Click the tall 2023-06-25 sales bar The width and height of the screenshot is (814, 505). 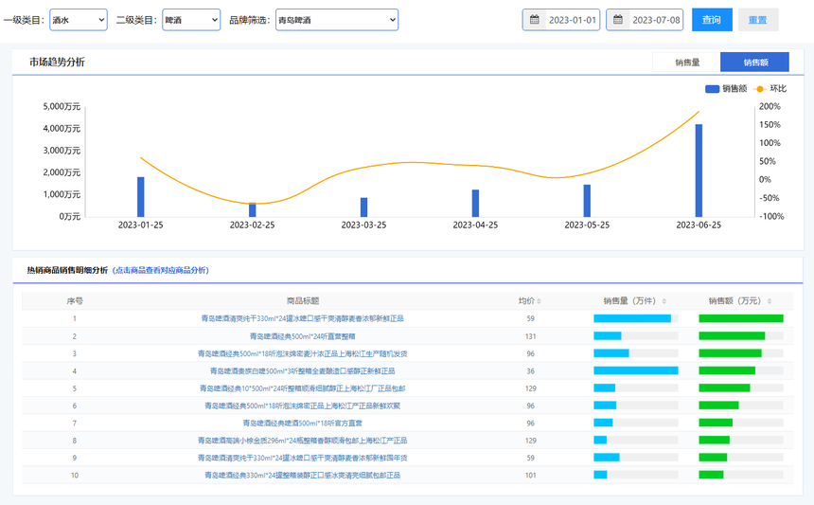699,171
